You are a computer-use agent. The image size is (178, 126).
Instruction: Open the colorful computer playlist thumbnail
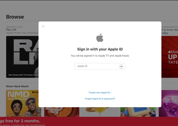[138, 112]
